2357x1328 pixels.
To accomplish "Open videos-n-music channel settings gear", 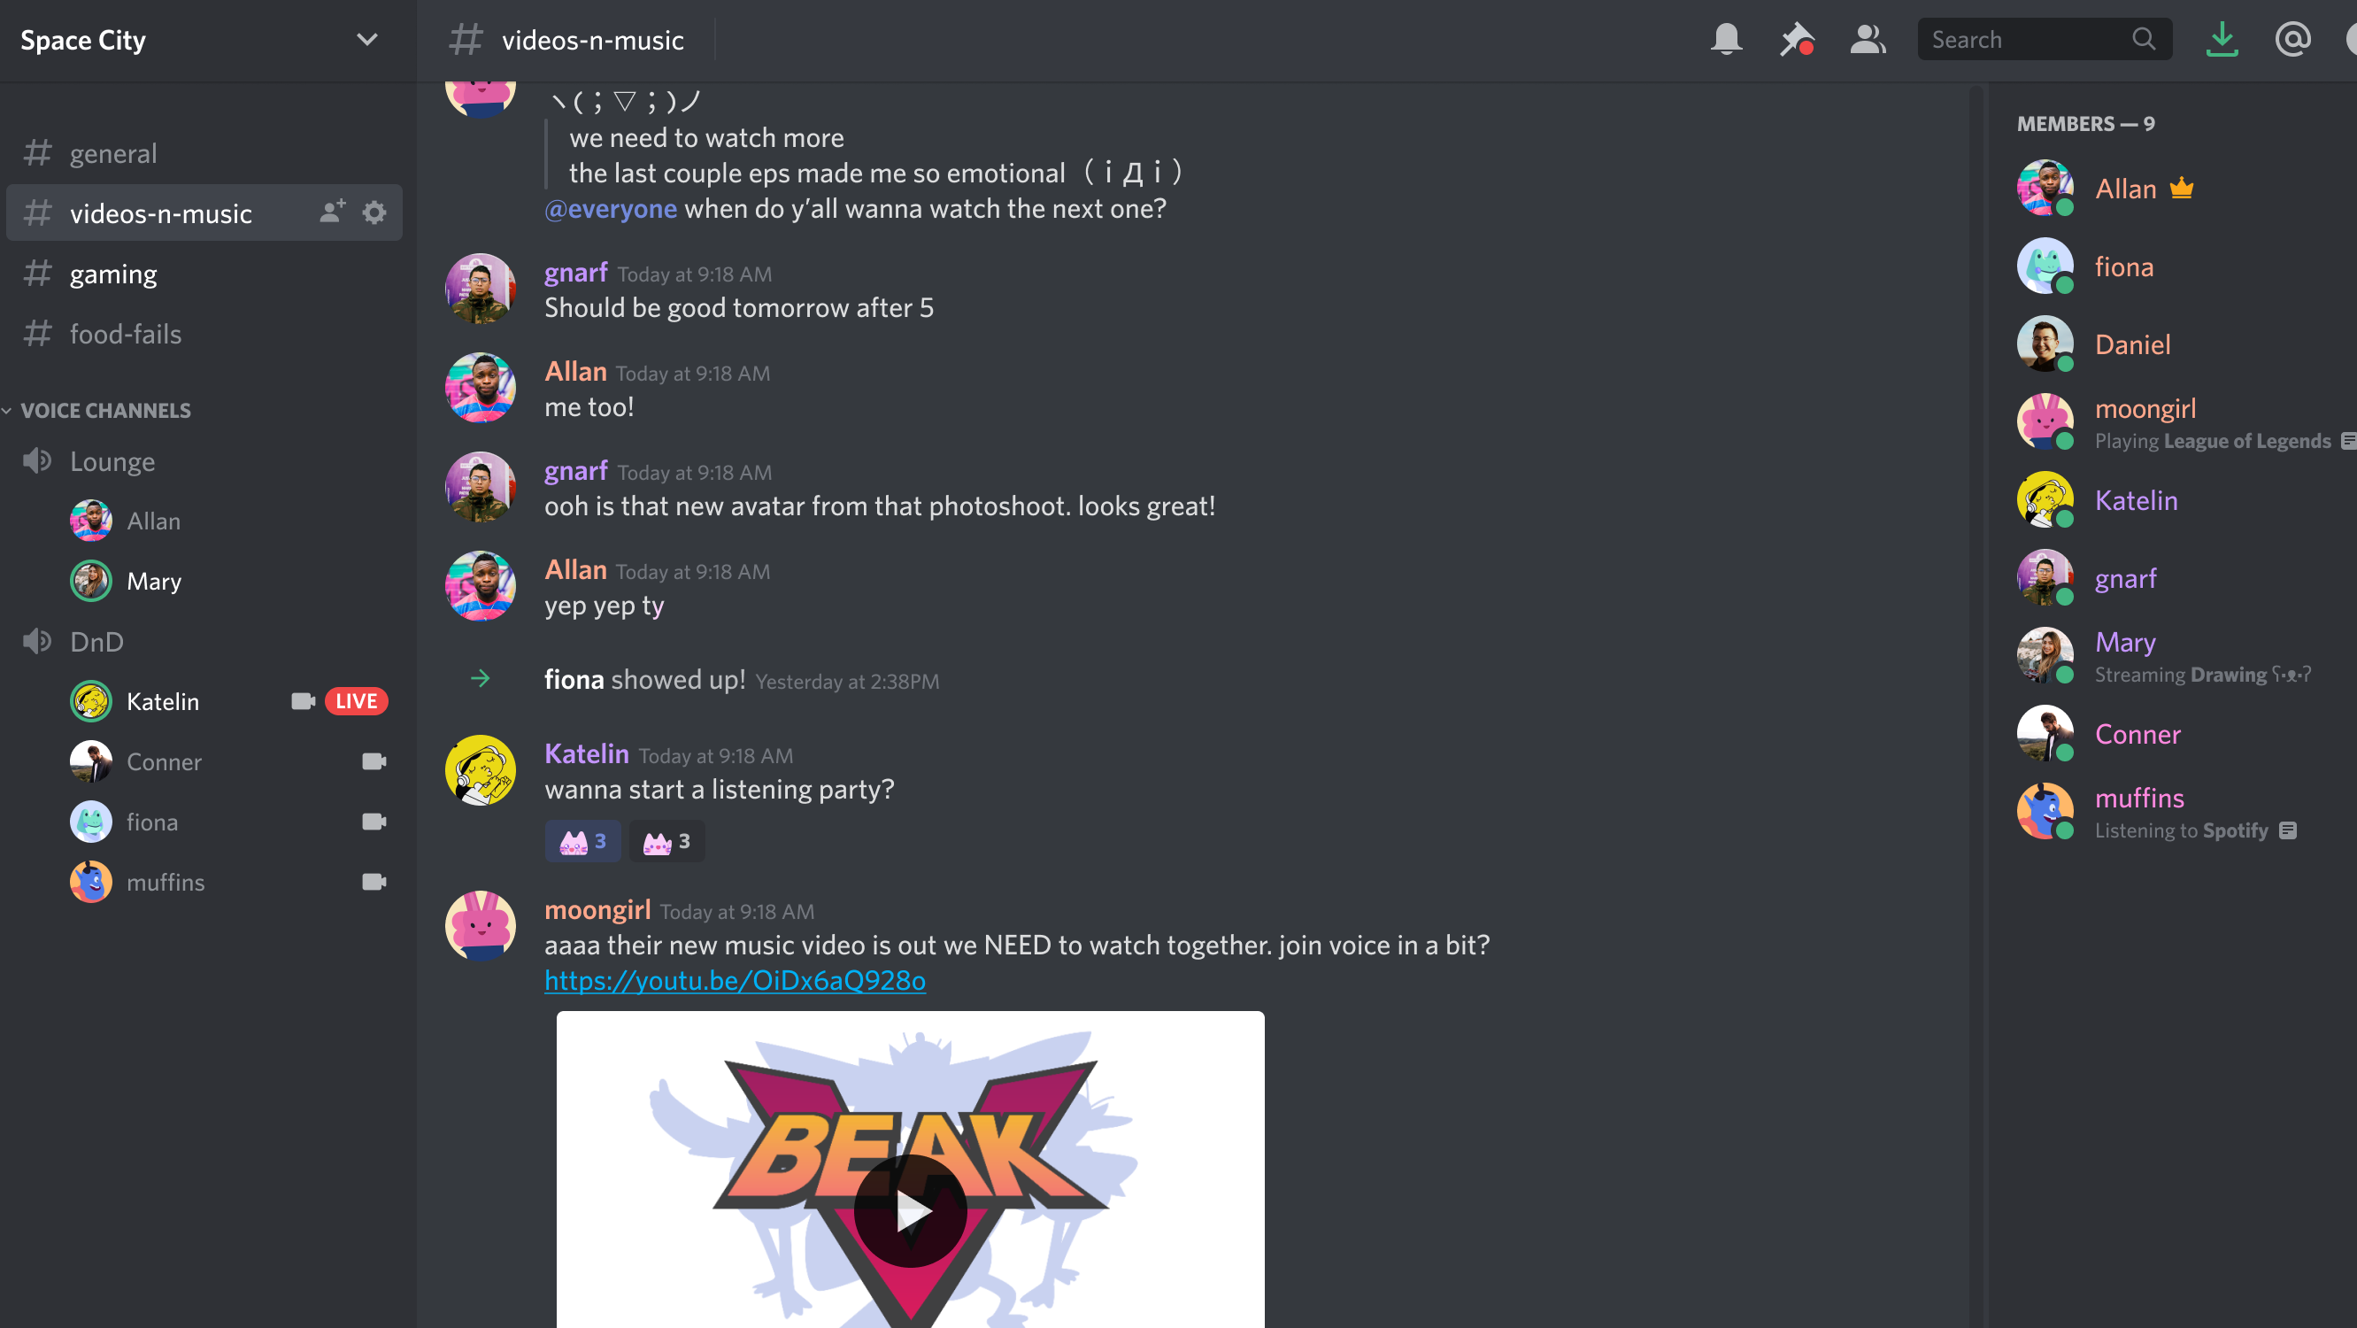I will click(x=374, y=212).
